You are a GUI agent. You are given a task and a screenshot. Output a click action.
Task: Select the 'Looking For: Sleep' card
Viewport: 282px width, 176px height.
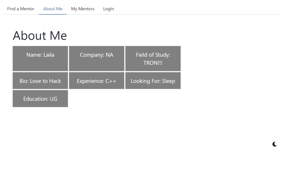153,81
